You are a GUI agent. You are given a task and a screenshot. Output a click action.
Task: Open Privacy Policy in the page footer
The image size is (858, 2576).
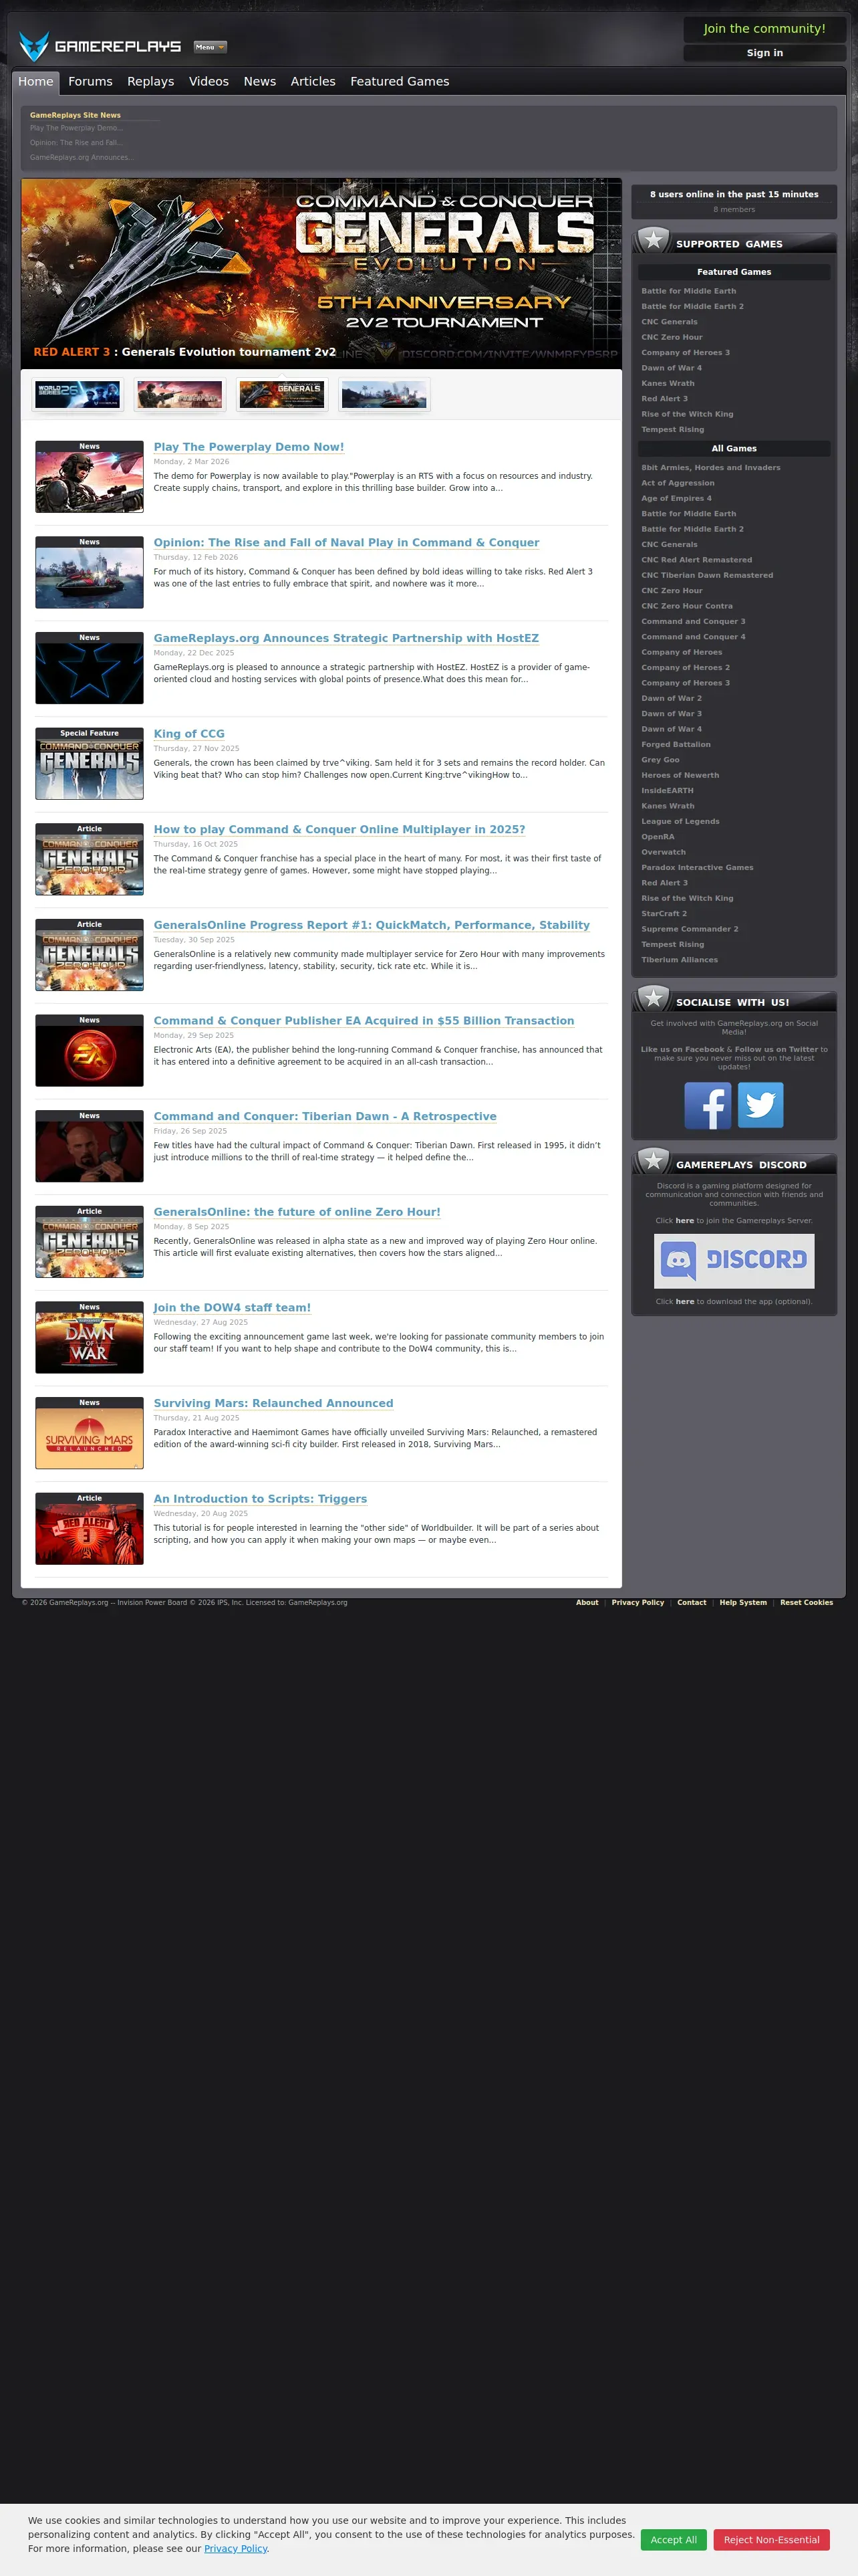[637, 1603]
